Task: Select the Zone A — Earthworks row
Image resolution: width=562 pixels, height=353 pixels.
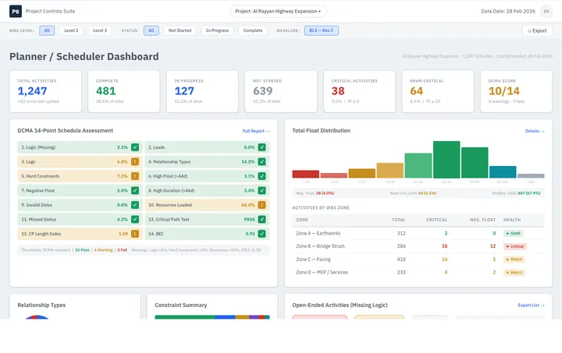Action: coord(418,233)
